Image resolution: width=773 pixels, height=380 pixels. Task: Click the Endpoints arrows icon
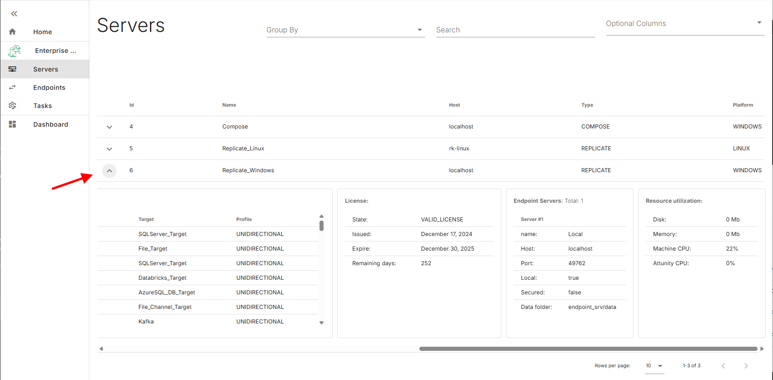pos(12,87)
